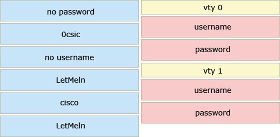Click the pink username box beneath vty 1
This screenshot has height=137, width=280.
tap(211, 90)
